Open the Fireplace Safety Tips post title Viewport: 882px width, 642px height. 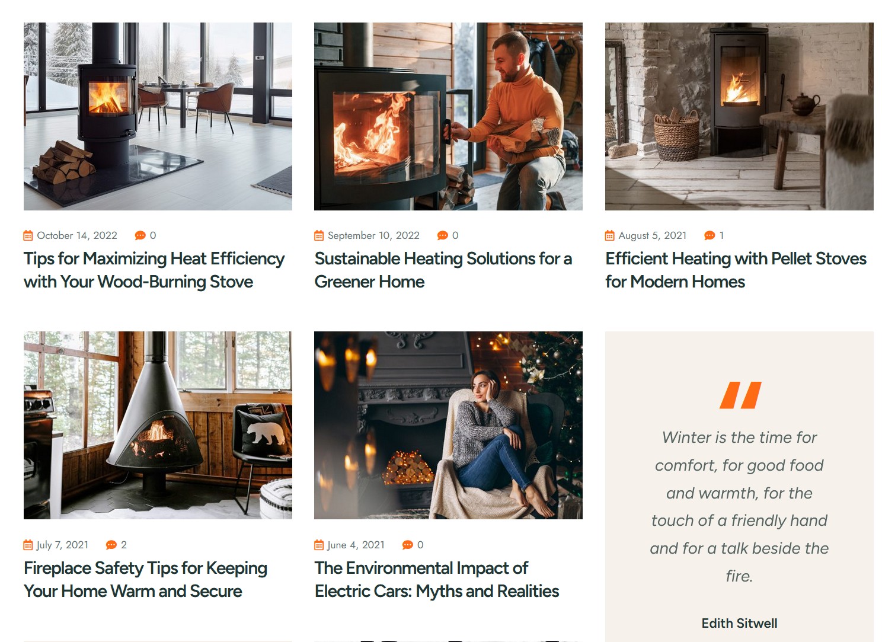pos(145,580)
